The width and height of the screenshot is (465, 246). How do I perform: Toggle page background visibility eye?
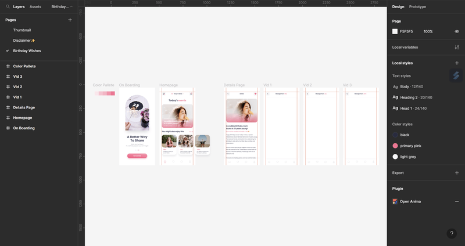(x=457, y=31)
